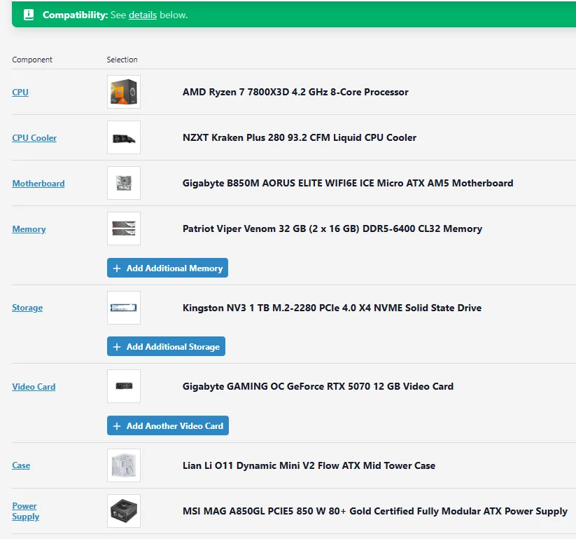Click the Lian Li O11 Dynamic Mini name
Screen dimensions: 576x539
(x=309, y=465)
